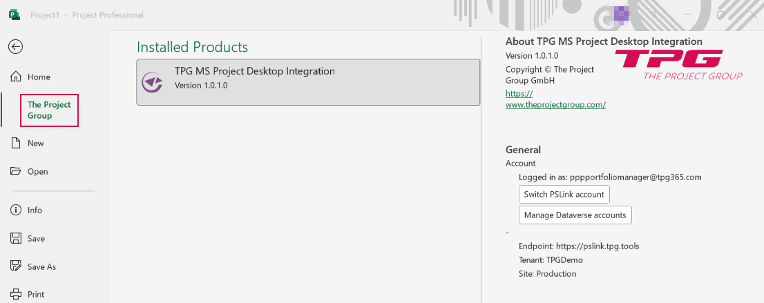Click the Save floppy disk icon
The width and height of the screenshot is (764, 303).
(x=16, y=238)
